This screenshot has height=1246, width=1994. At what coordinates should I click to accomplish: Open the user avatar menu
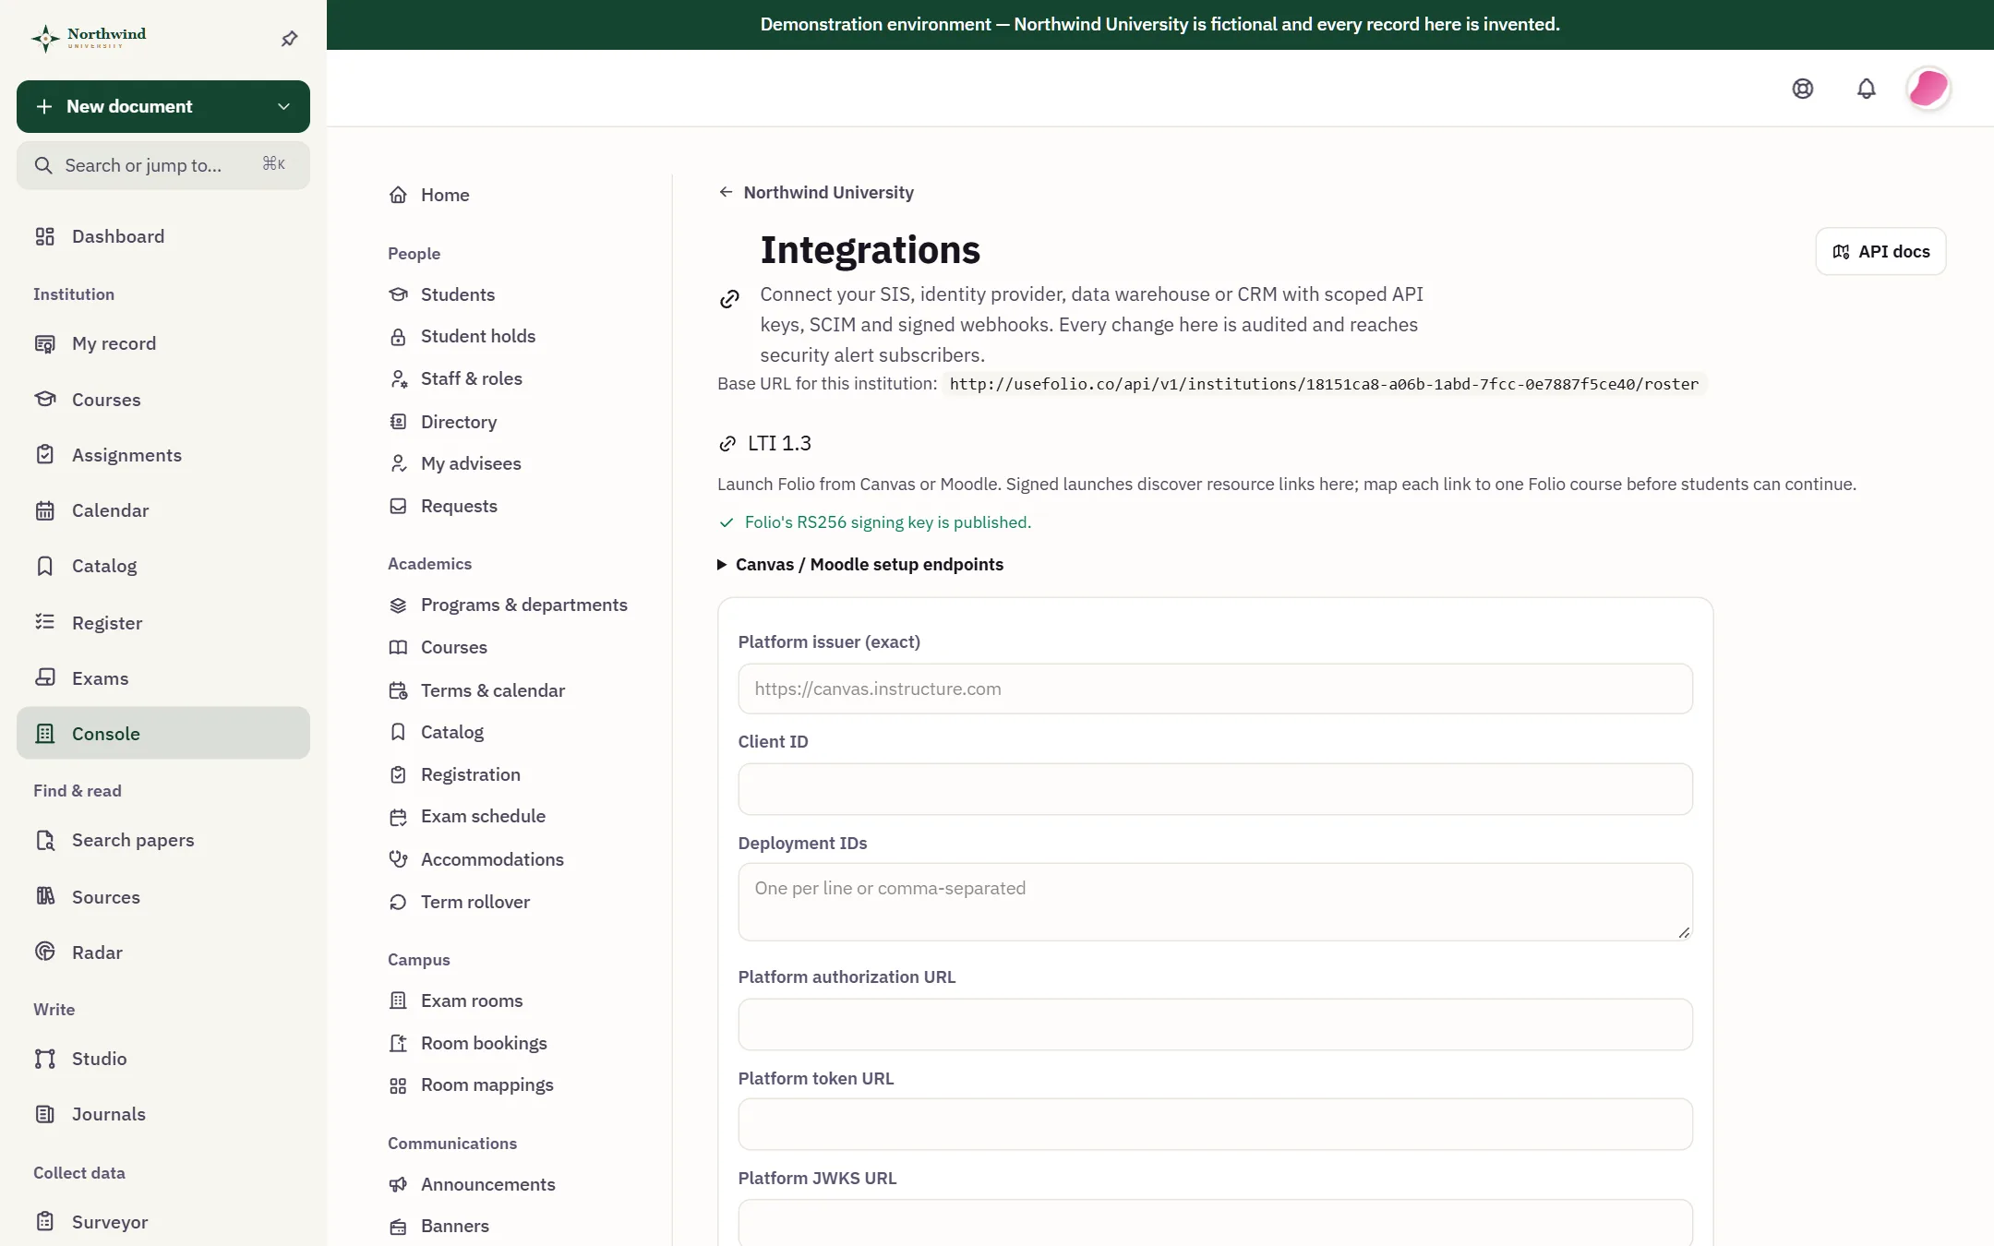pyautogui.click(x=1928, y=89)
